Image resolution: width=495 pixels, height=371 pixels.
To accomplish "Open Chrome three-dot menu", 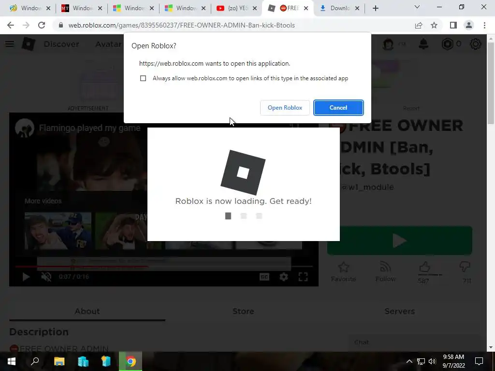I will tap(484, 25).
